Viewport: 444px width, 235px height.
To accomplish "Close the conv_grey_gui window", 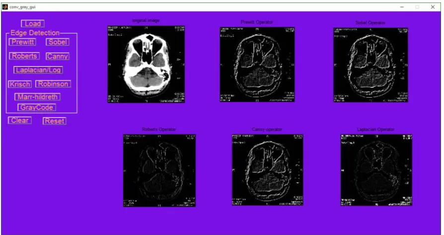I will click(433, 7).
